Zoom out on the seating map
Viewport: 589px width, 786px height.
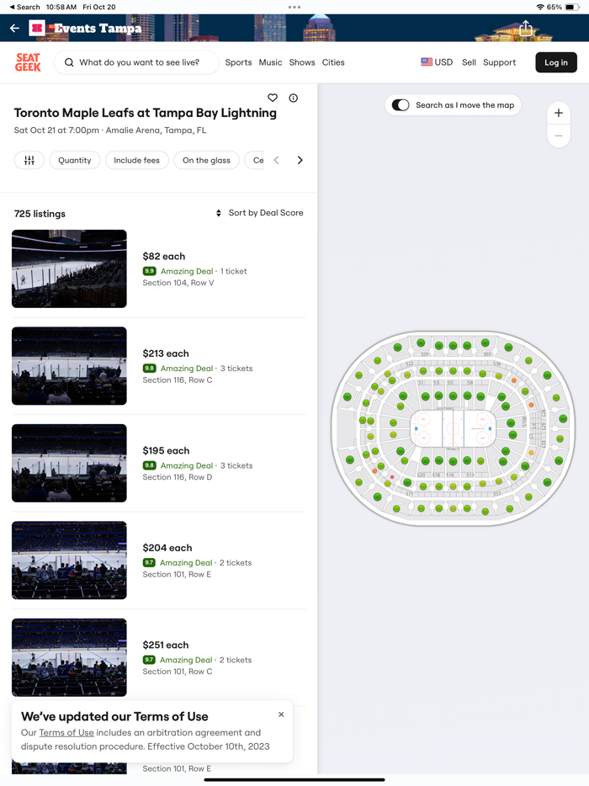(559, 136)
